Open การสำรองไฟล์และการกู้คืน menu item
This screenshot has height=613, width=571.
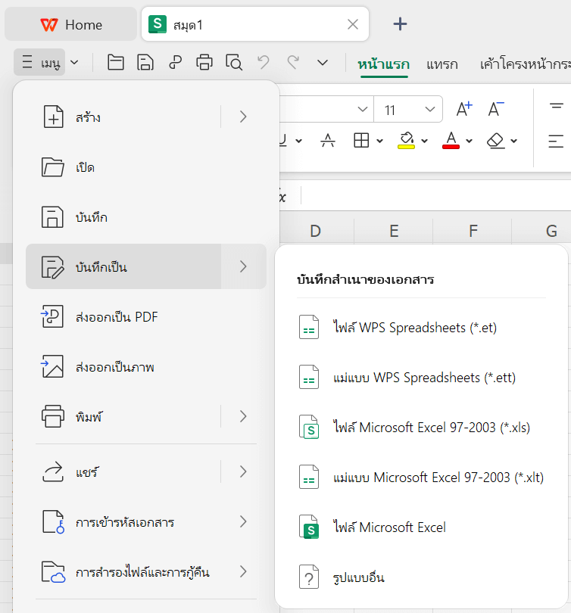(x=146, y=572)
